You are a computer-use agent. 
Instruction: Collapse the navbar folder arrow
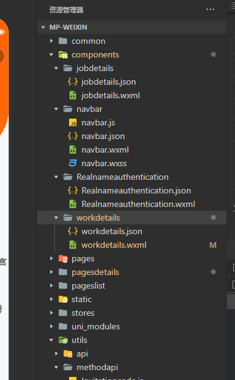coord(56,109)
